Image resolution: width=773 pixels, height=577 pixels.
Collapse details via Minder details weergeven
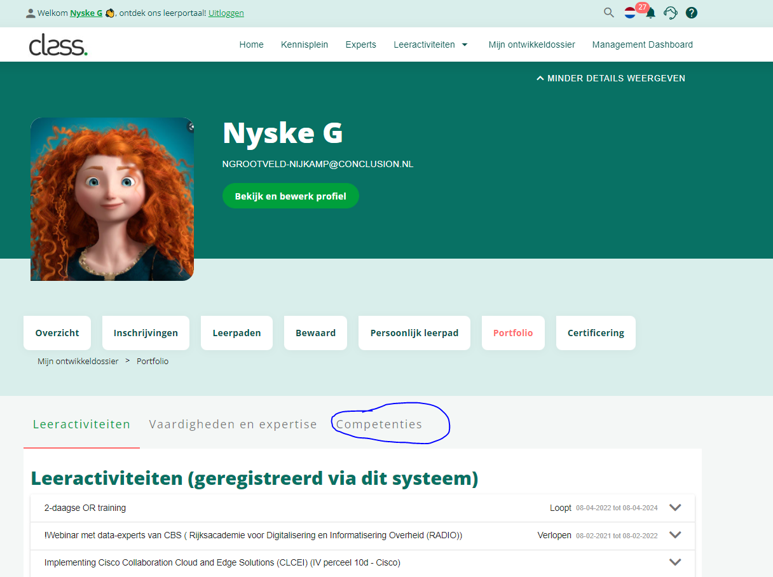pyautogui.click(x=610, y=78)
